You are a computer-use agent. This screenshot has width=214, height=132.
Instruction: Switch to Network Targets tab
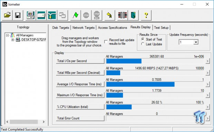click(84, 28)
